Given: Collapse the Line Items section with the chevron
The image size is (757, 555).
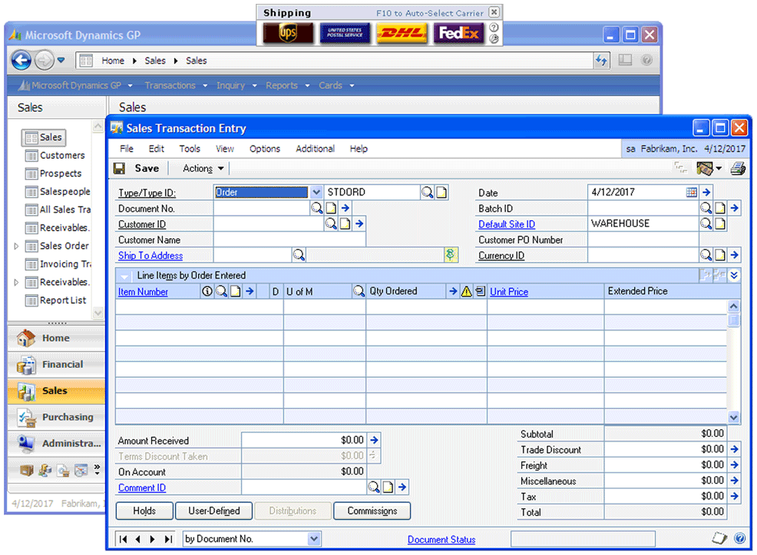Looking at the screenshot, I should click(x=123, y=276).
